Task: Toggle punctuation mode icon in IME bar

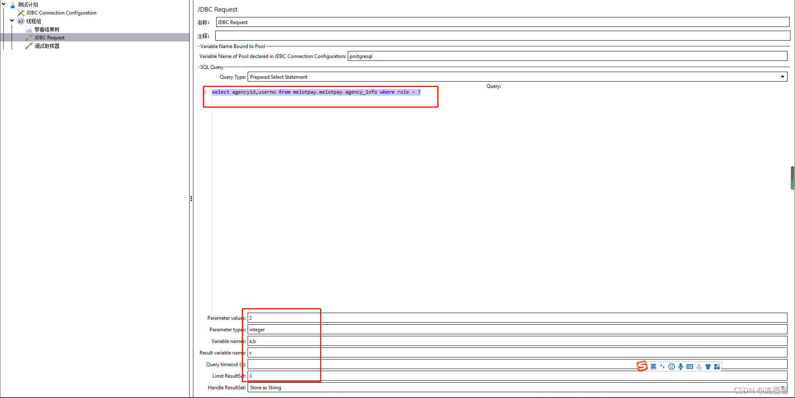Action: (x=662, y=367)
